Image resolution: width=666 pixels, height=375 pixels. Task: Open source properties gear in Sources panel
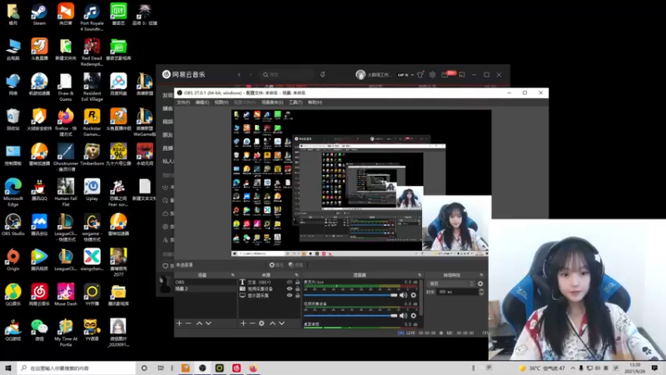[261, 323]
